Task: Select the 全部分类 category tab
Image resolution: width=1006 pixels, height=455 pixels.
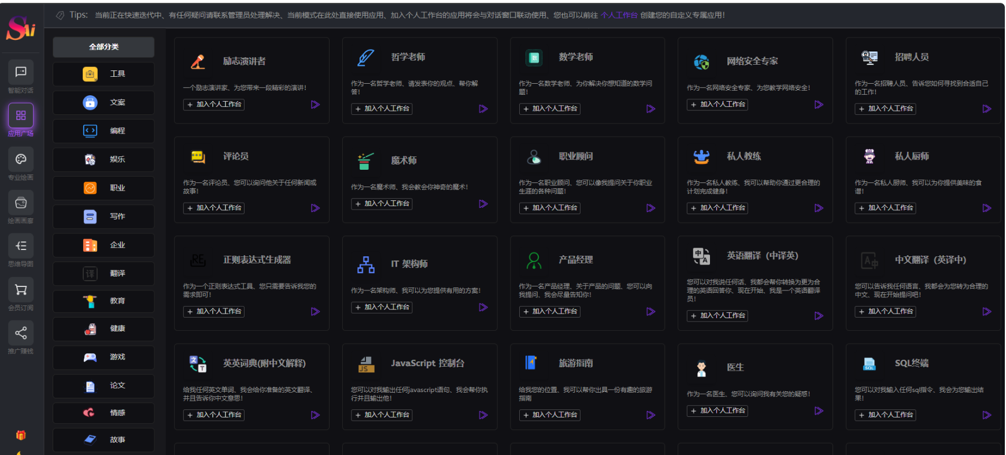Action: tap(103, 47)
